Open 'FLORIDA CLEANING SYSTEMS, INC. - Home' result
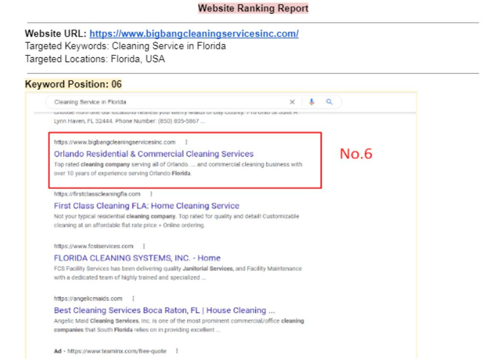The image size is (486, 364). [x=138, y=258]
